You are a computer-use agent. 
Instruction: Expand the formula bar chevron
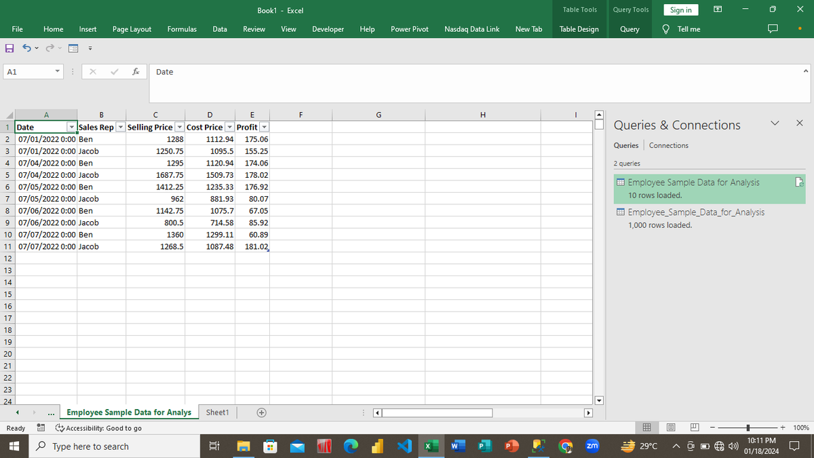805,71
